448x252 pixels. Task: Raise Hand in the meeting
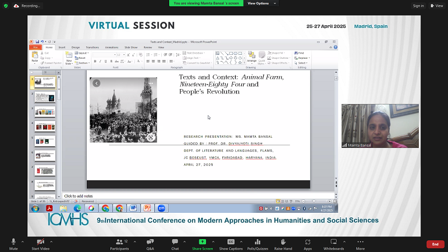click(283, 242)
